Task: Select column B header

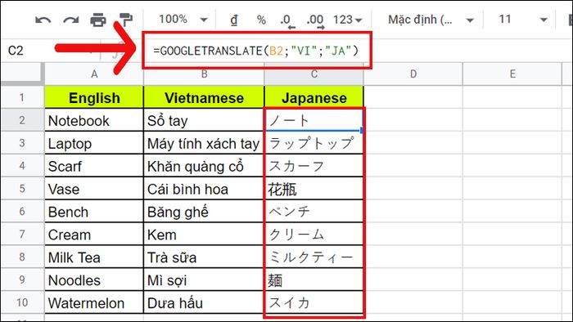Action: [x=205, y=74]
